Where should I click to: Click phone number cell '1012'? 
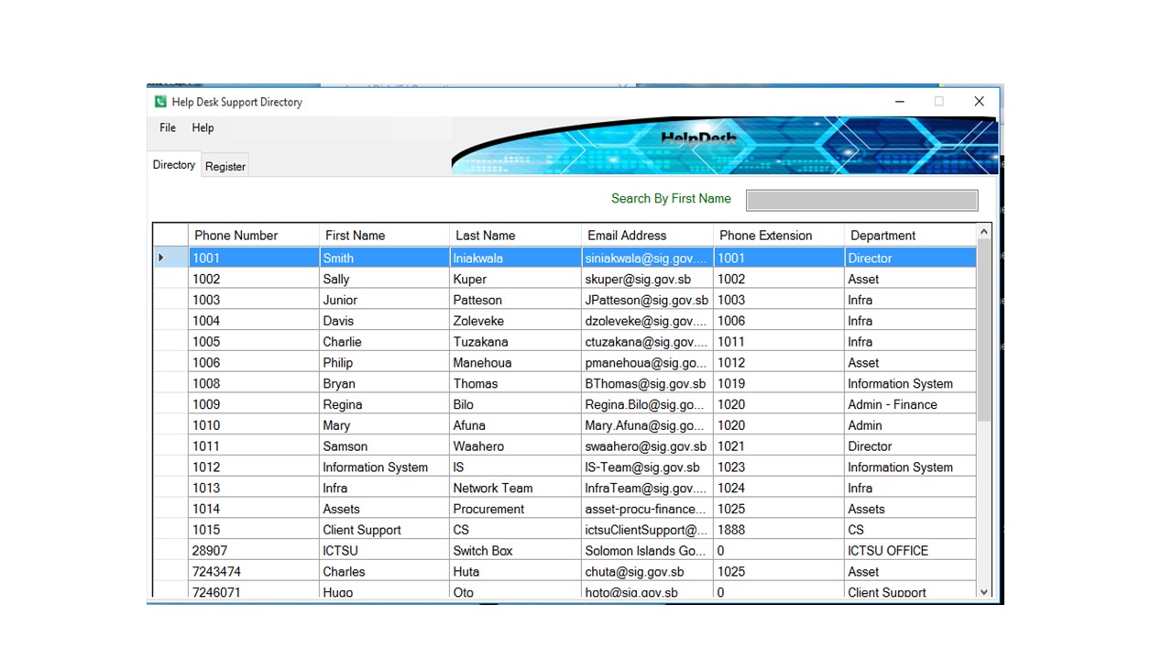pyautogui.click(x=254, y=467)
